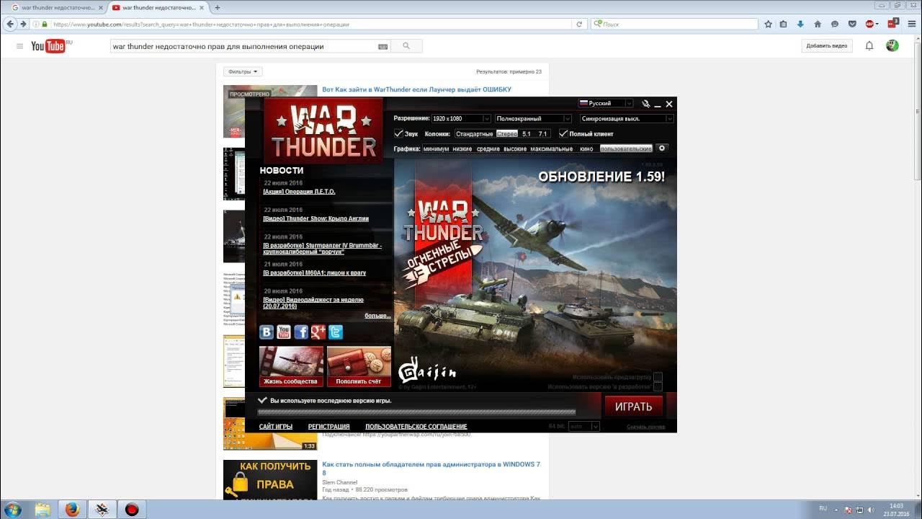
Task: Click the War Thunder launcher logo
Action: 323,130
